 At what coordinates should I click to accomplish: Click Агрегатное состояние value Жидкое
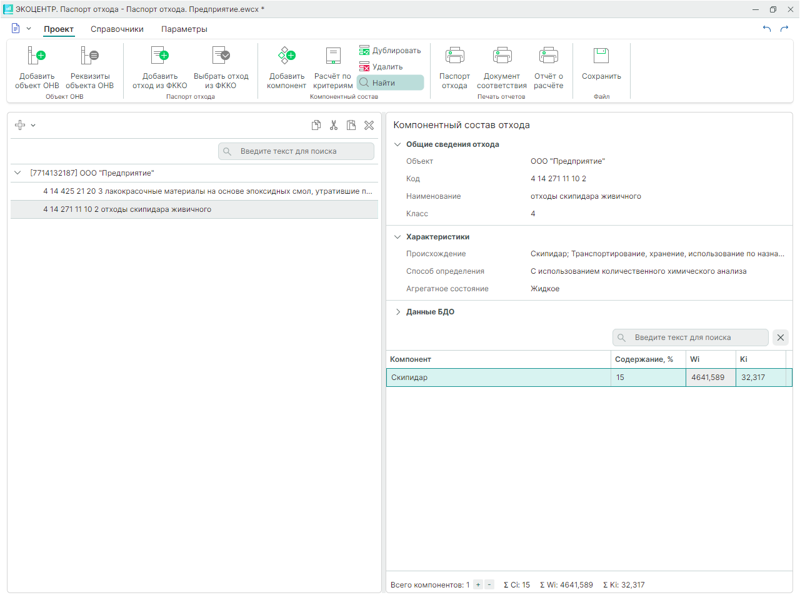(545, 289)
